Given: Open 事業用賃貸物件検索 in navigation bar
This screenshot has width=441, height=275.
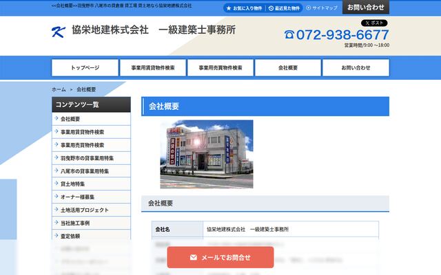Looking at the screenshot, I should point(153,67).
